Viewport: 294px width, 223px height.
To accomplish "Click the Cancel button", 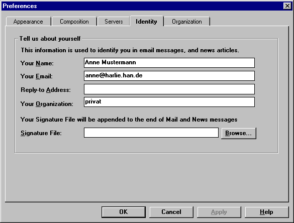I will 171,212.
